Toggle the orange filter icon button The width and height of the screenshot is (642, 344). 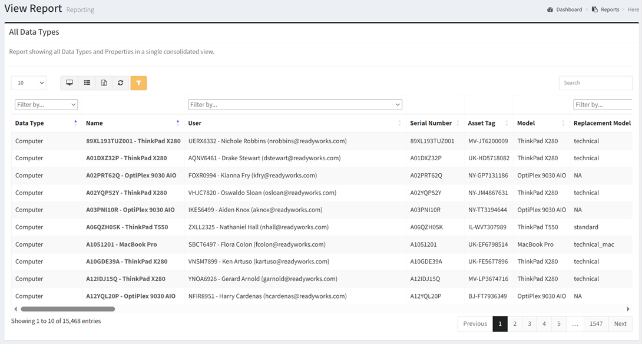tap(138, 83)
